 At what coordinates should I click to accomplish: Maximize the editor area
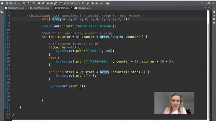pos(209,7)
